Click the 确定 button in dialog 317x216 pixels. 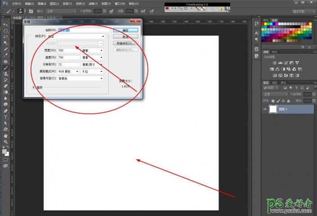(125, 30)
